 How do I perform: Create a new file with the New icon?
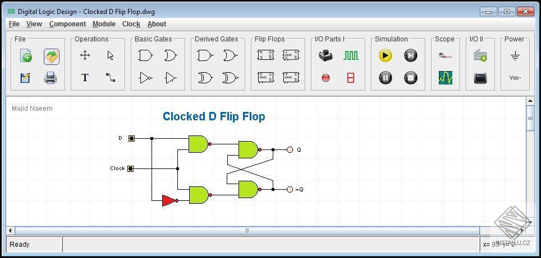[26, 56]
